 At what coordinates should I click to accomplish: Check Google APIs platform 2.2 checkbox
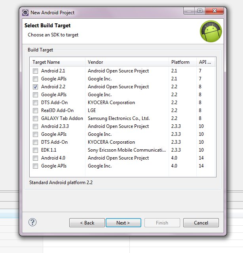click(x=35, y=95)
